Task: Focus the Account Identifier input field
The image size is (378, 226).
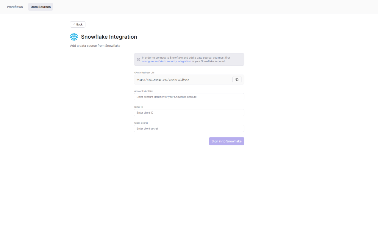Action: click(189, 97)
